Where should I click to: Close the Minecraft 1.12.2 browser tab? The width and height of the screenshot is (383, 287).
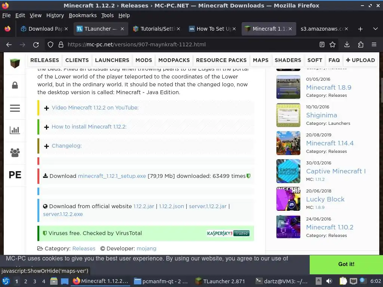pyautogui.click(x=290, y=29)
